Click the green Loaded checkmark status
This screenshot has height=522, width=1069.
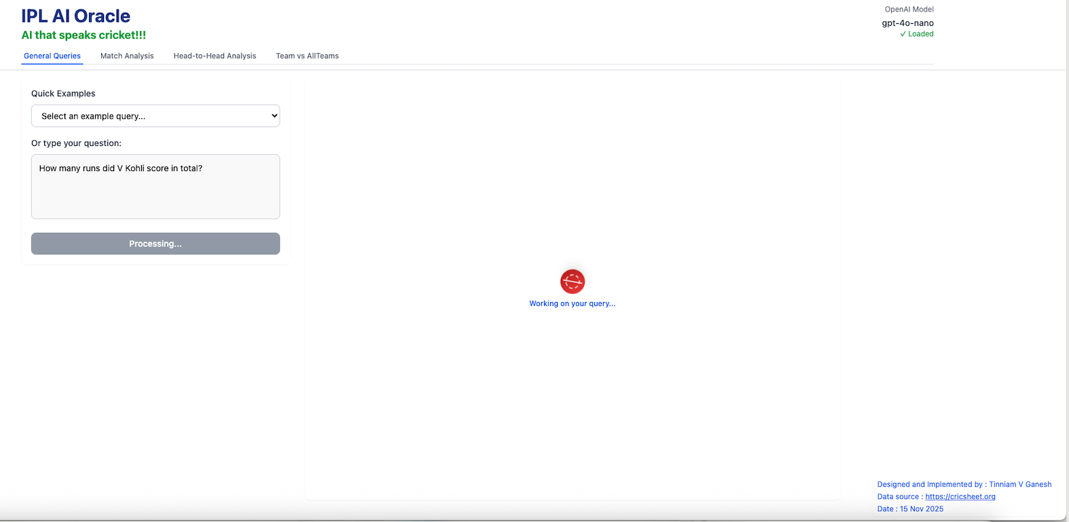point(916,34)
